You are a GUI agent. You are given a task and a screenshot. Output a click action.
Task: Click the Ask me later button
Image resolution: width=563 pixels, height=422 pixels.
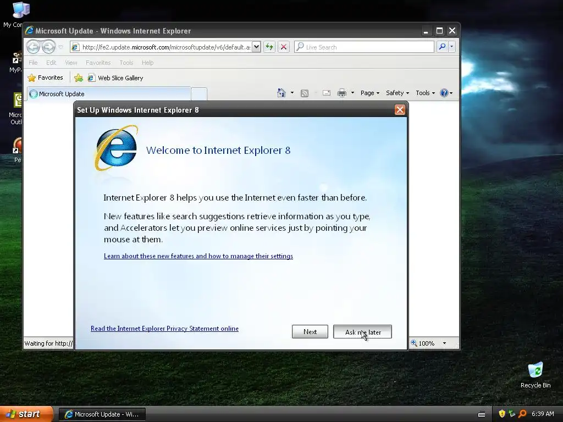point(363,331)
